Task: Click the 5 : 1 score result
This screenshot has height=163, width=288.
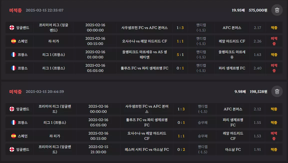Action: click(x=180, y=55)
